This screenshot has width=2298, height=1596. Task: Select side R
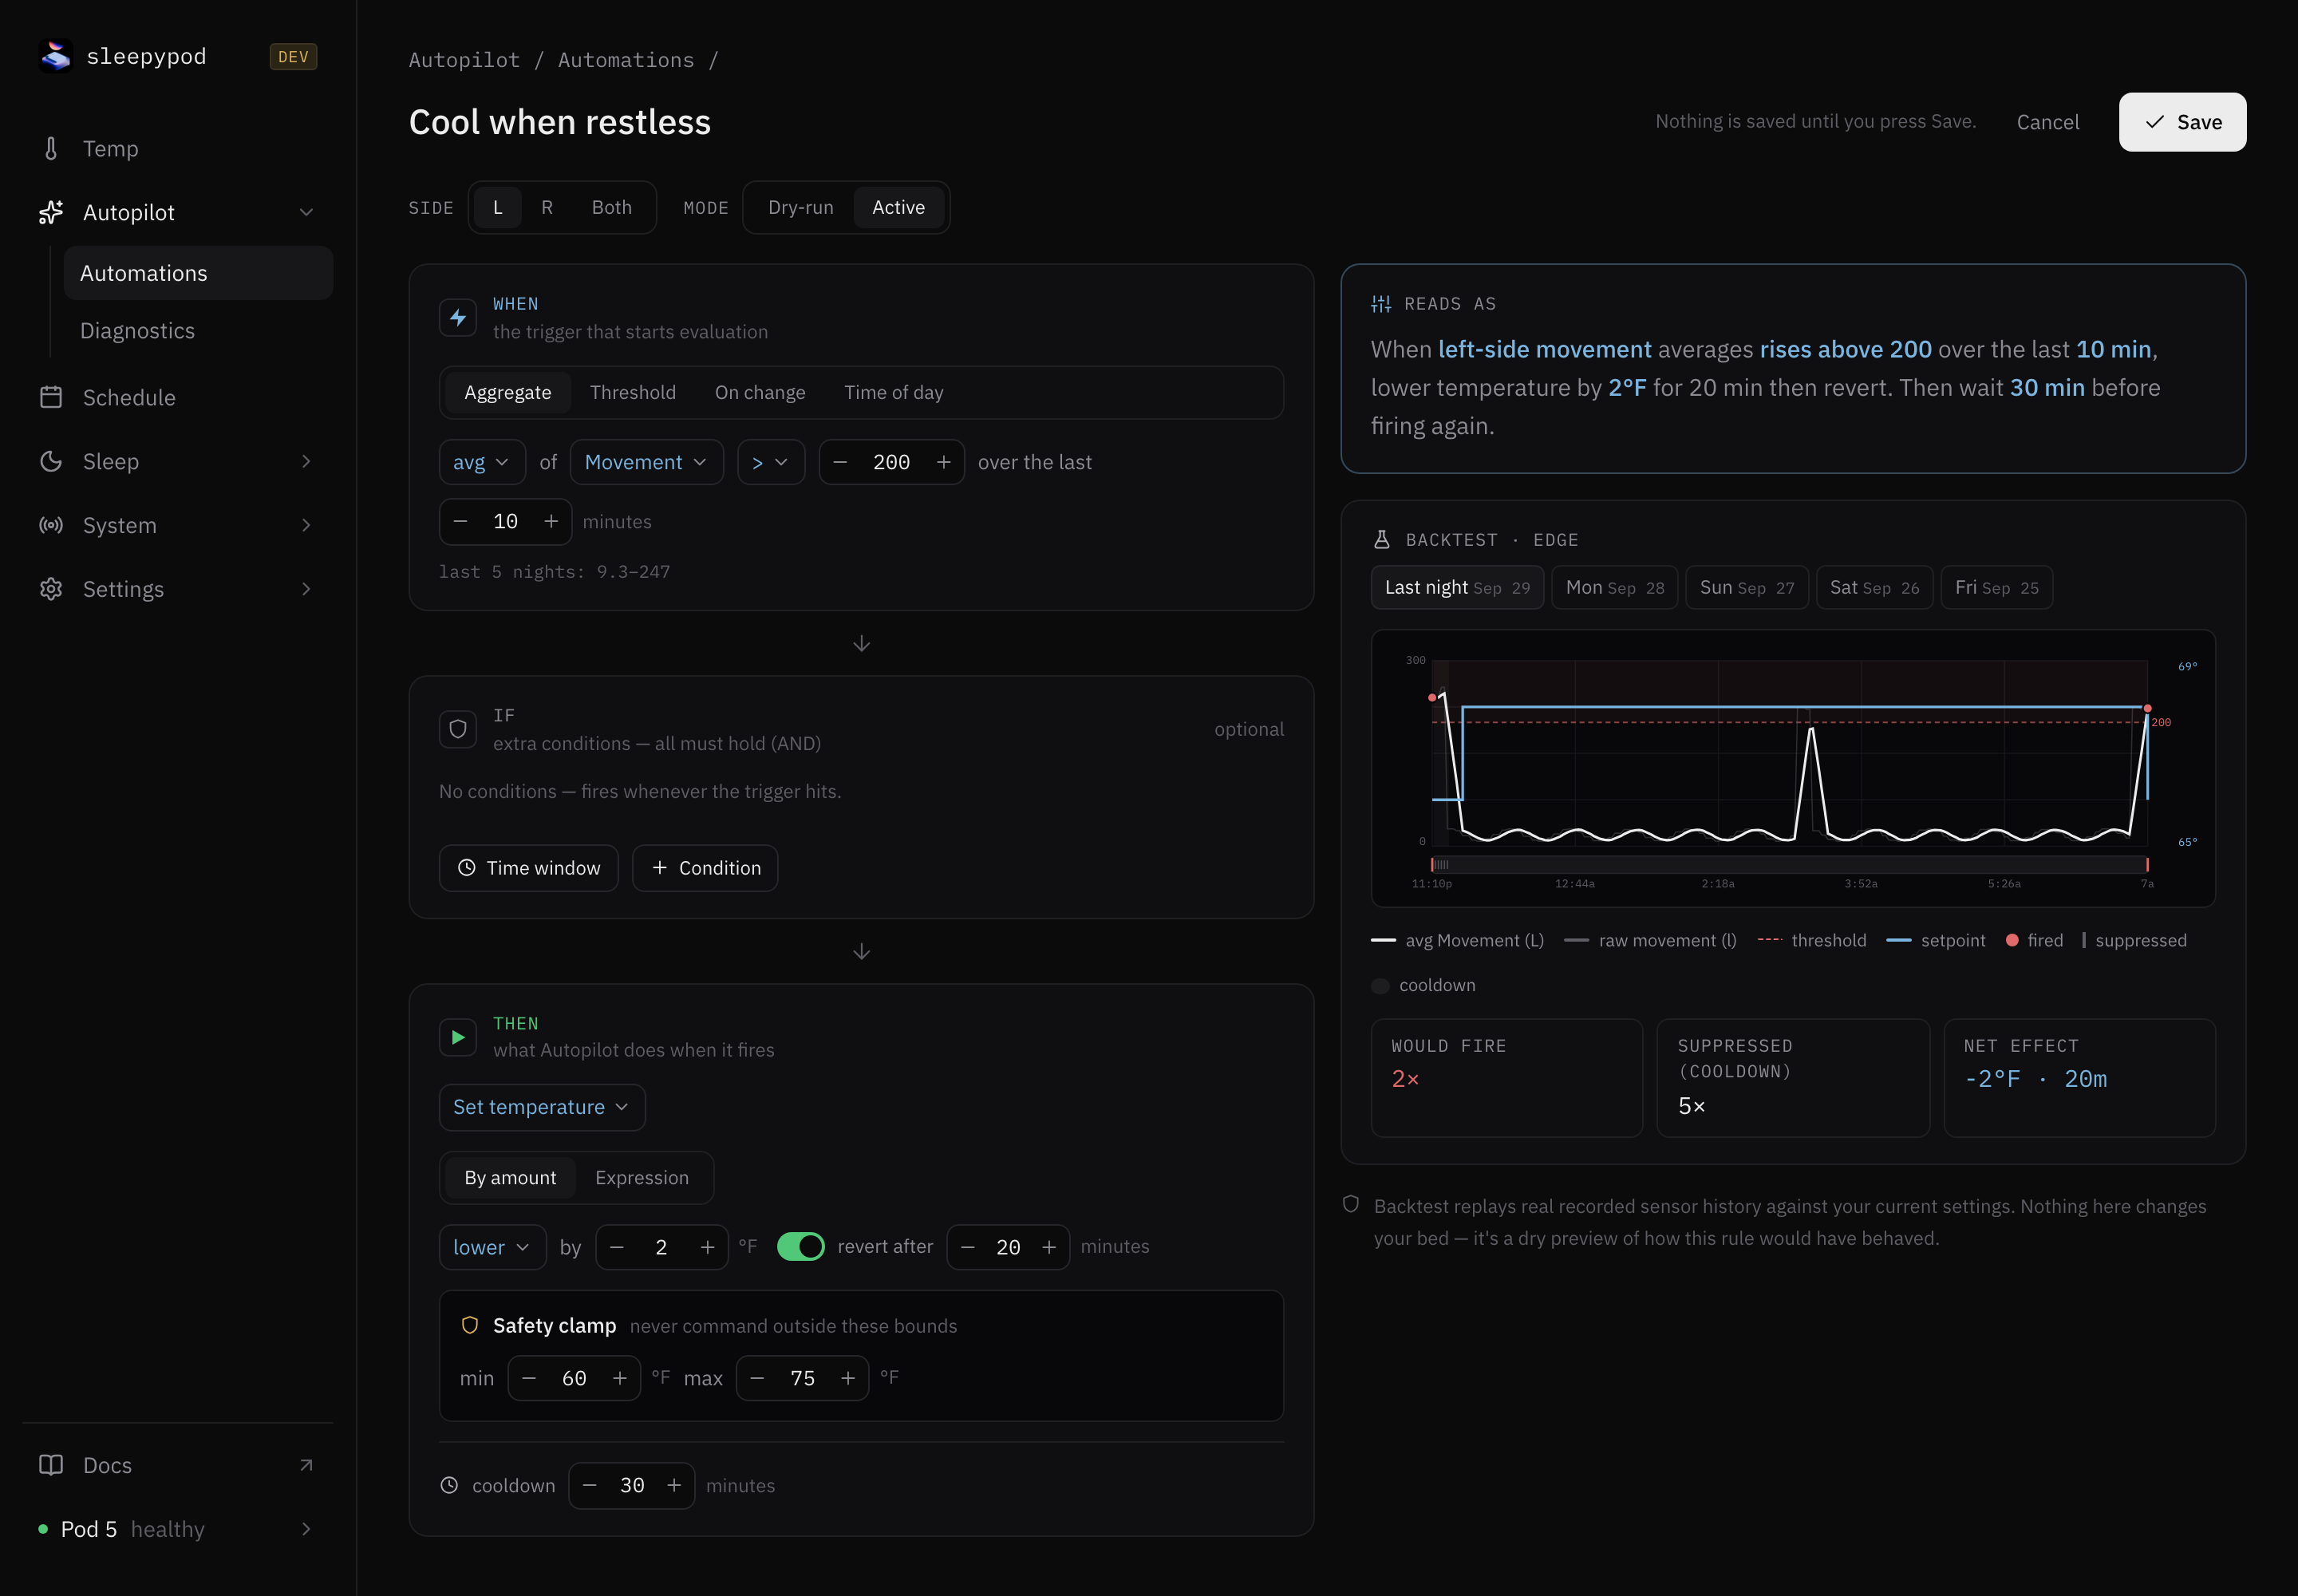pos(547,207)
